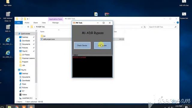The image size is (192, 108).
Task: Switch to the Share ribbon tab
Action: pos(36,23)
